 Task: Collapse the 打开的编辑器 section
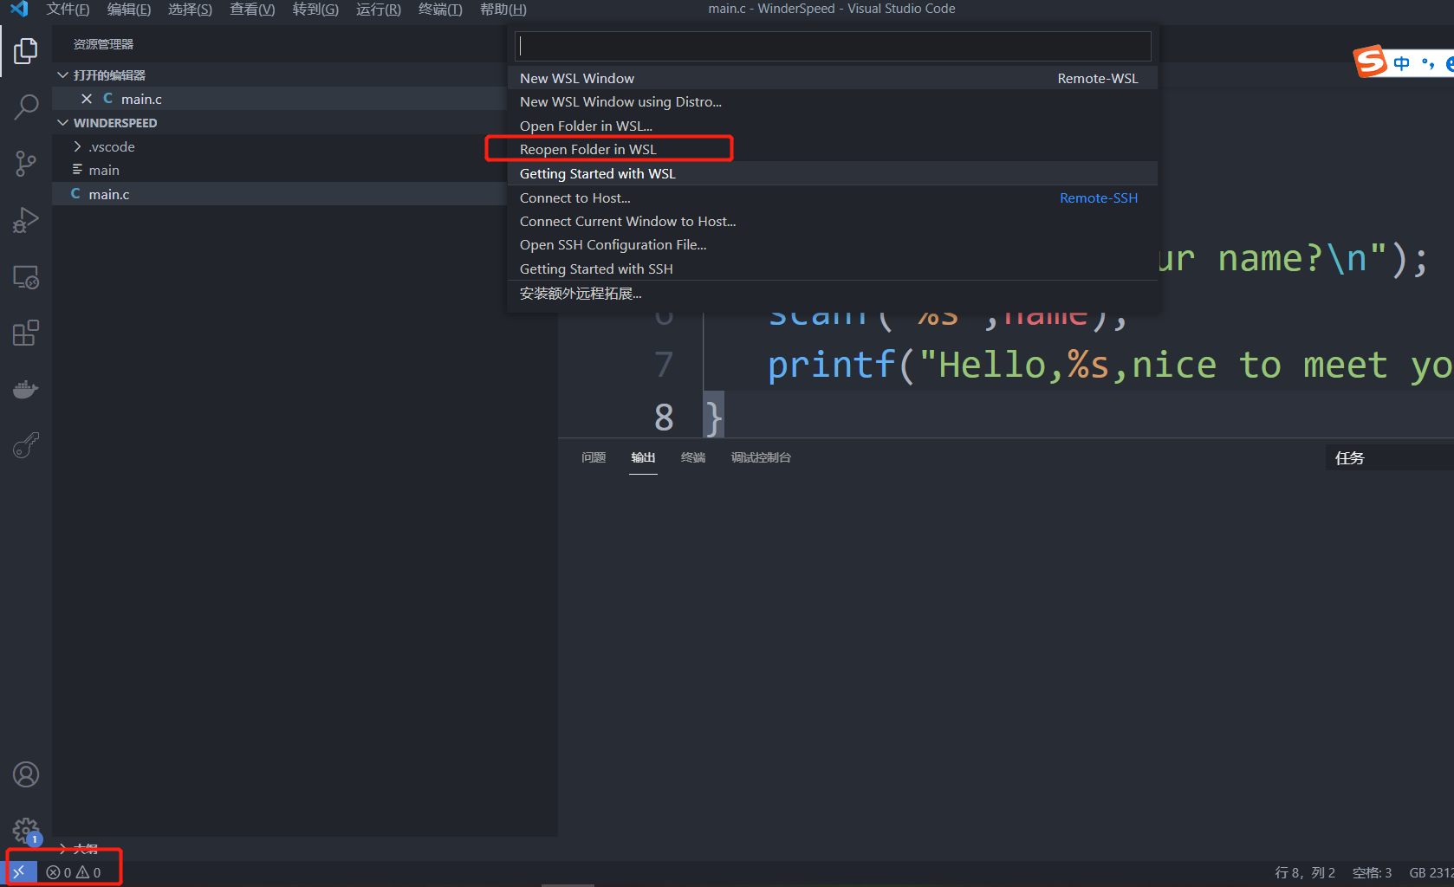(x=62, y=74)
